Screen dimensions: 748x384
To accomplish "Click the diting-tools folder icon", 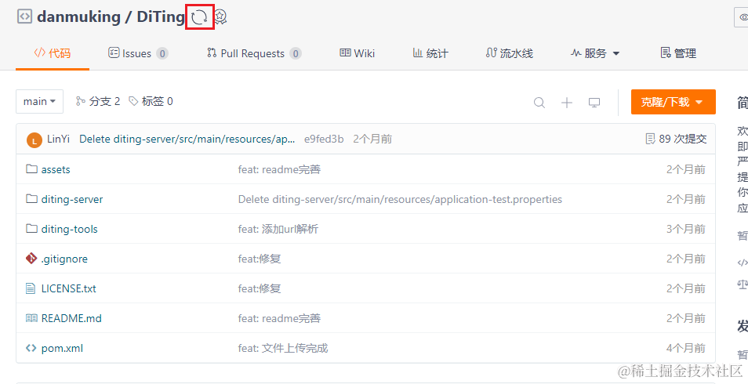I will [31, 229].
